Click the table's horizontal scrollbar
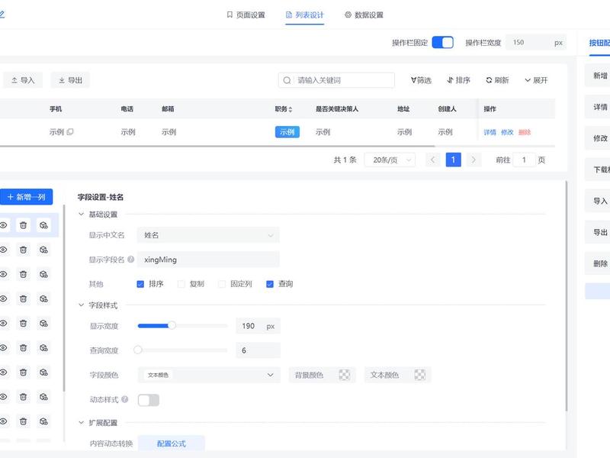Screen dimensions: 610x458 [217, 146]
